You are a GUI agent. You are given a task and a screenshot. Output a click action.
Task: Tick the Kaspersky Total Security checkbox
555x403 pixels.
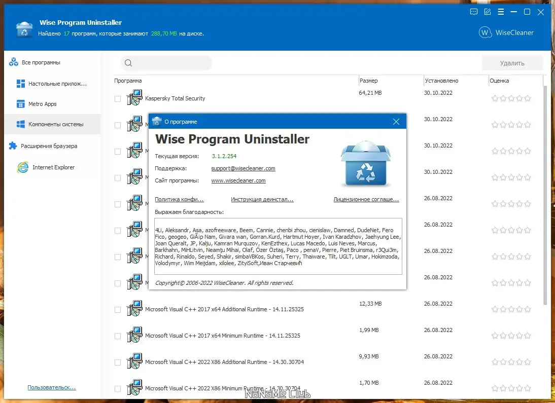pyautogui.click(x=118, y=99)
